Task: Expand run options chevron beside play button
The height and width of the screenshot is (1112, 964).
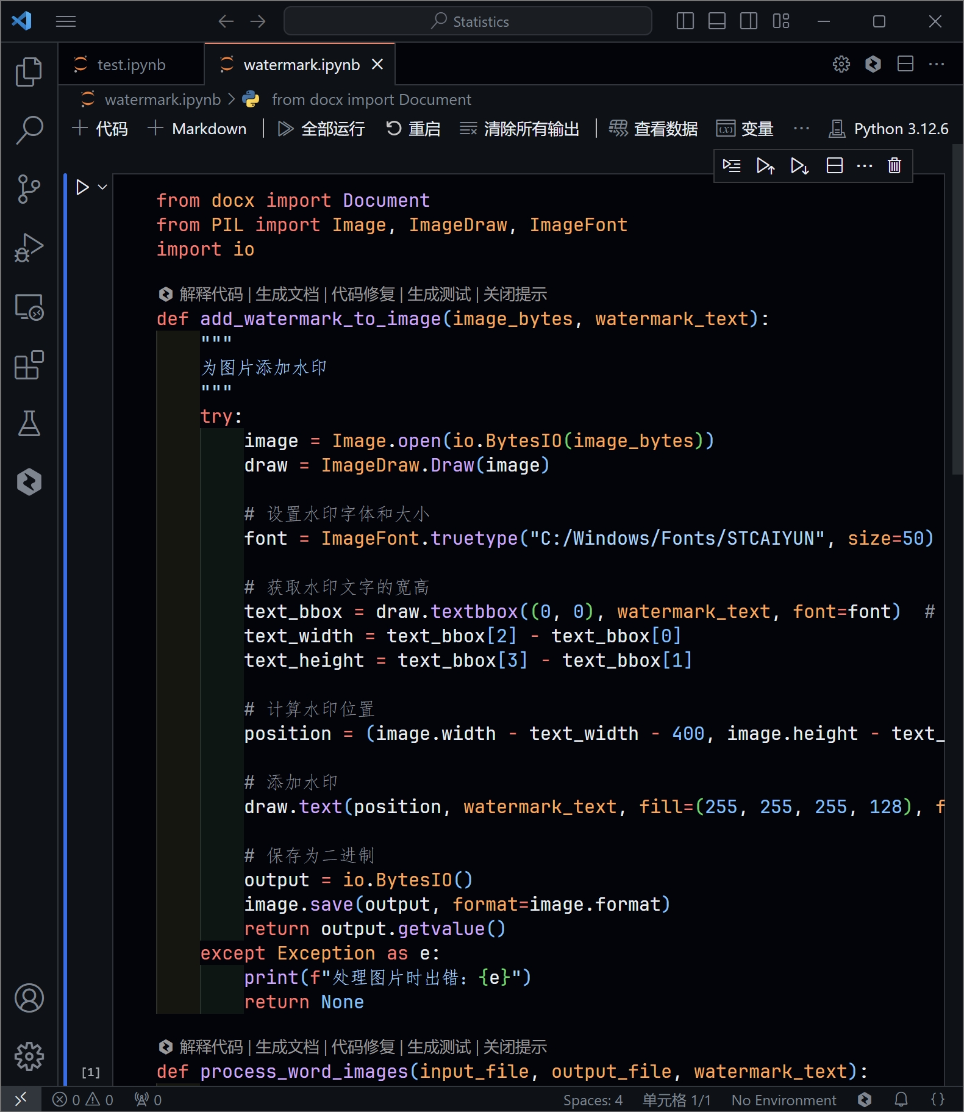Action: coord(102,187)
